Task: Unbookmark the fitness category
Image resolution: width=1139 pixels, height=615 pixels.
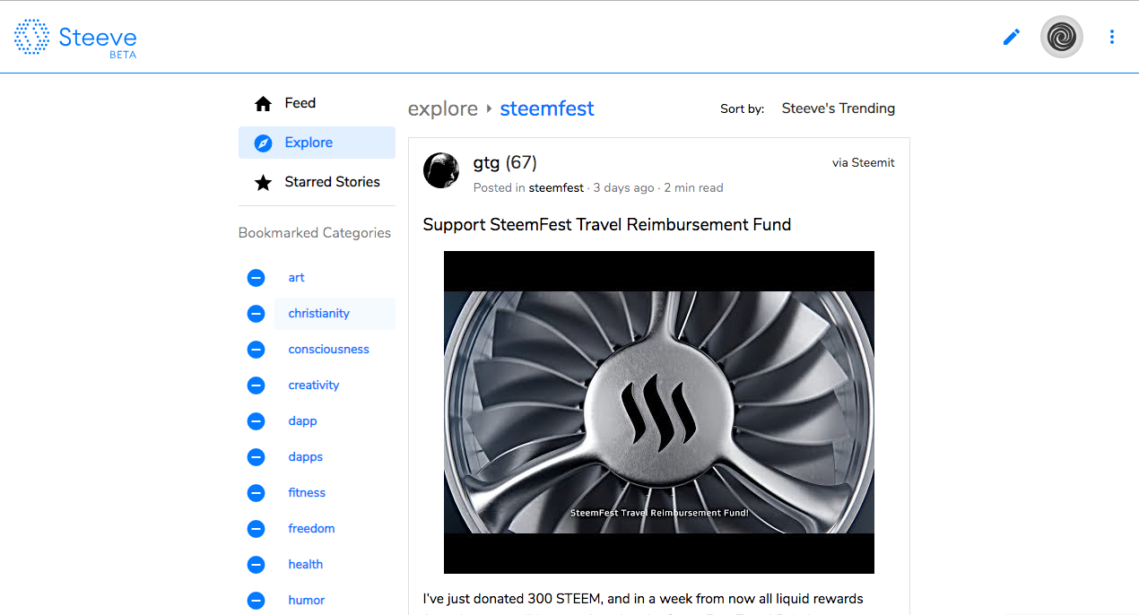Action: (256, 492)
